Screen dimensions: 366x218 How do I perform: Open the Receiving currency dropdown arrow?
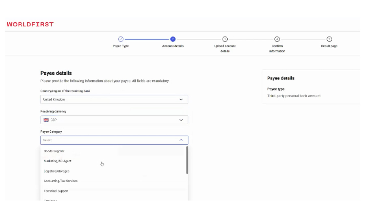[181, 120]
